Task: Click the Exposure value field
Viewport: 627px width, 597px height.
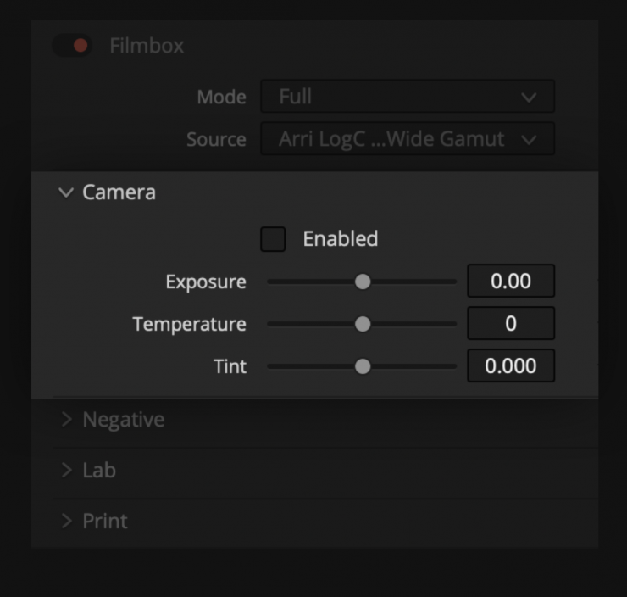Action: tap(511, 282)
